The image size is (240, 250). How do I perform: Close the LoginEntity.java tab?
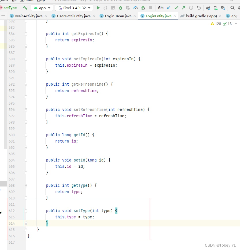click(175, 16)
